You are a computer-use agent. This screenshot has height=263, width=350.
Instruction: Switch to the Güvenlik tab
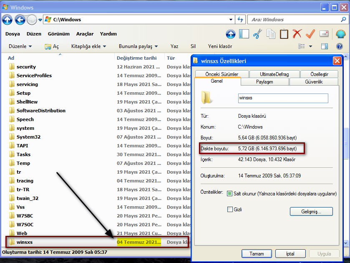tap(314, 82)
